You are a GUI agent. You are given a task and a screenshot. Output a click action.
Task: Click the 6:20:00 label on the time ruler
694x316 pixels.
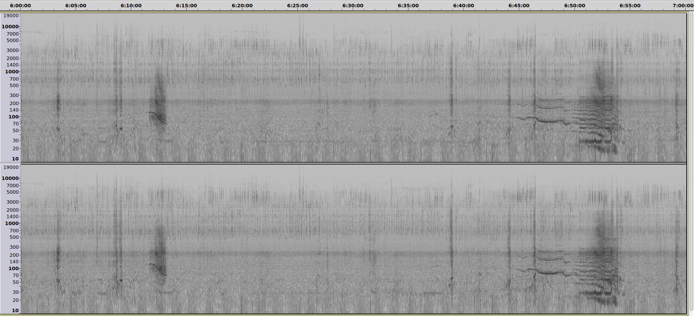click(242, 6)
